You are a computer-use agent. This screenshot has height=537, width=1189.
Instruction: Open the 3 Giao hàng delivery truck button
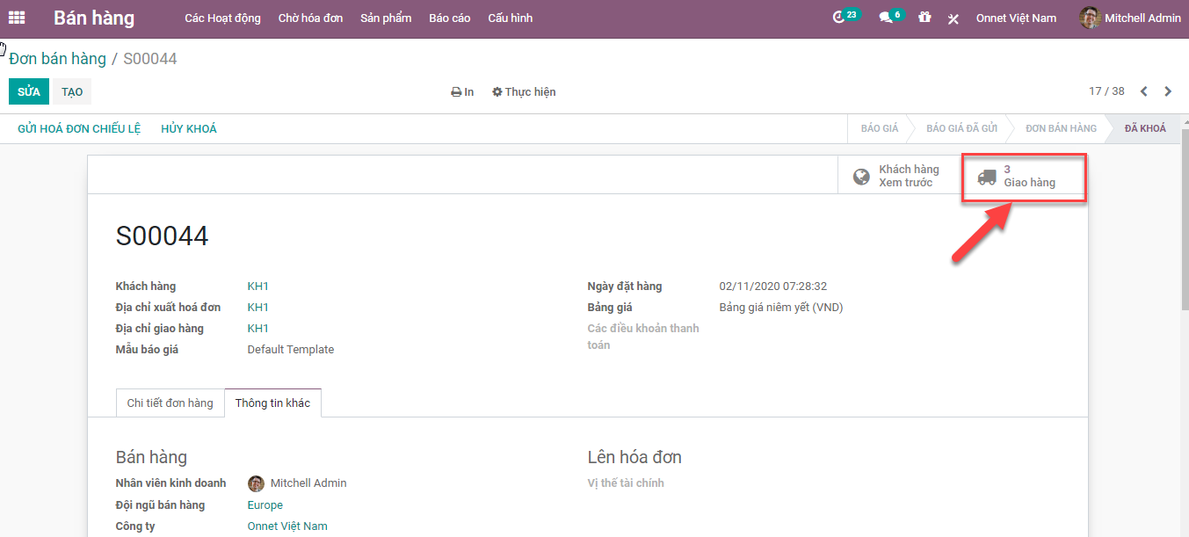tap(1025, 177)
